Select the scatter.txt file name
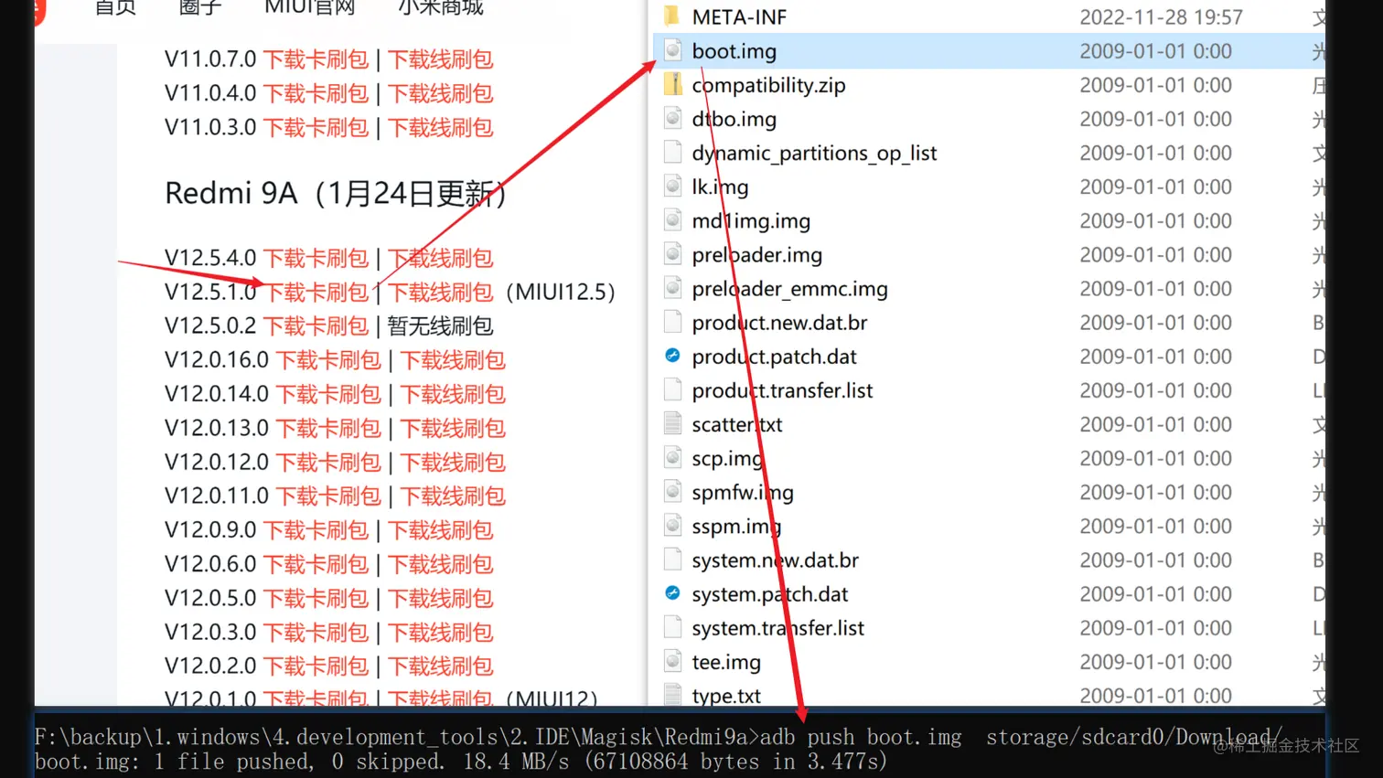Viewport: 1383px width, 778px height. pyautogui.click(x=737, y=424)
